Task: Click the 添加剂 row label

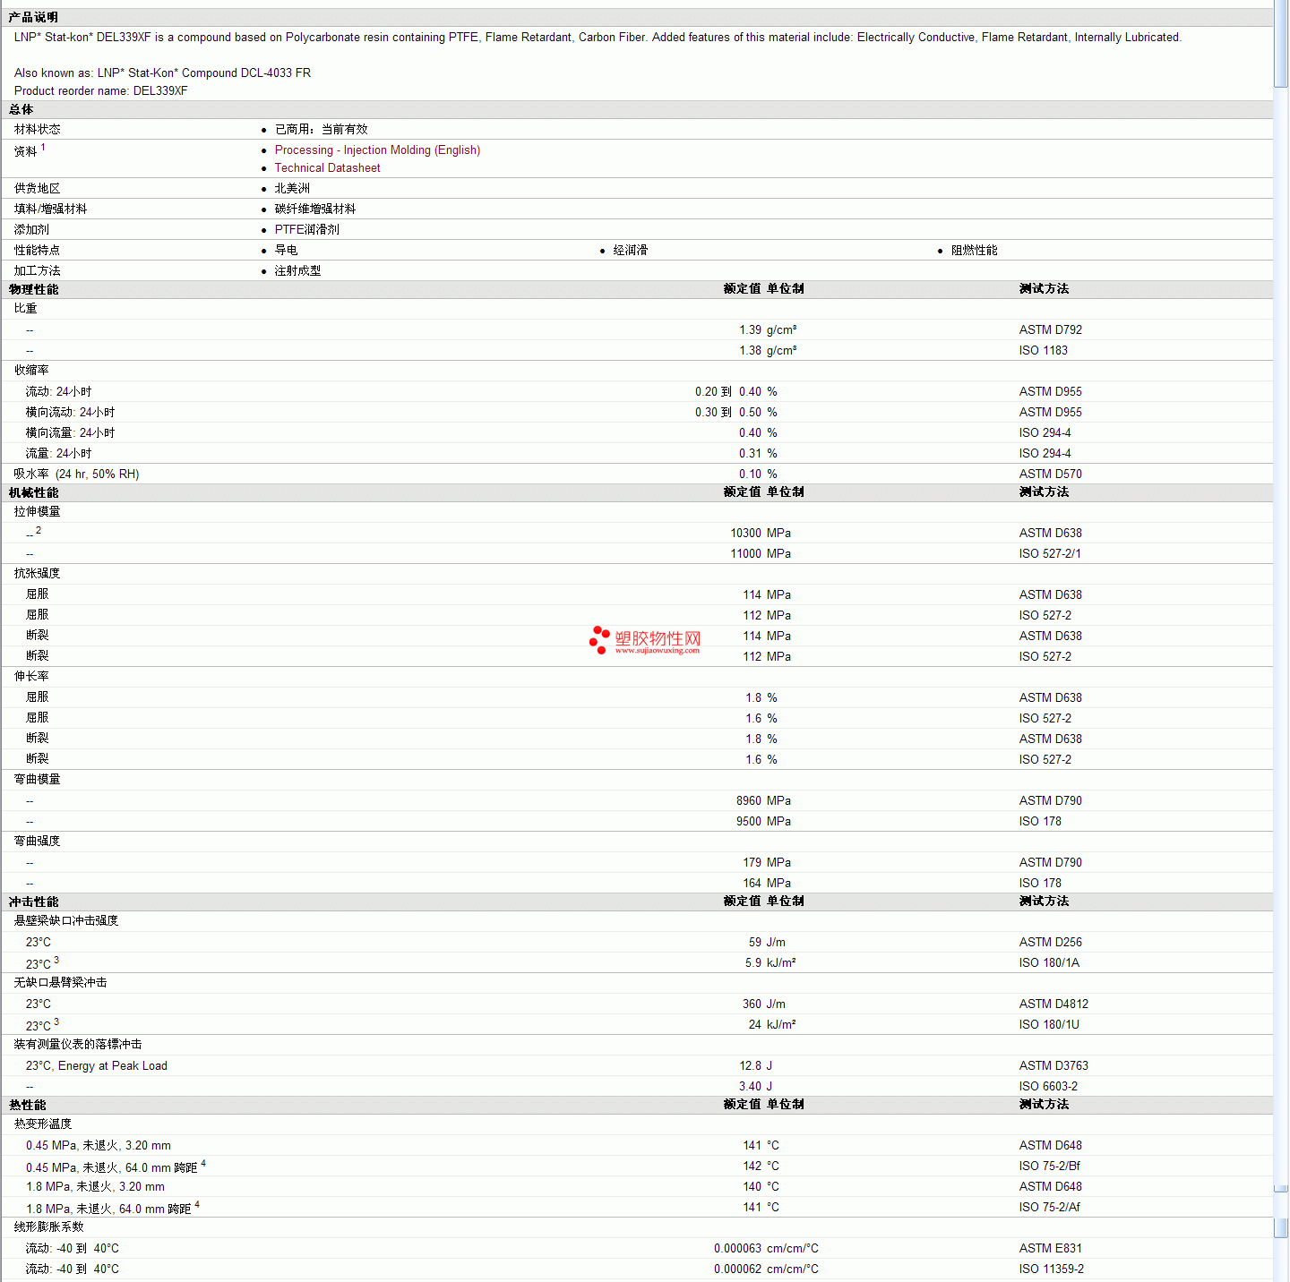Action: (x=31, y=230)
